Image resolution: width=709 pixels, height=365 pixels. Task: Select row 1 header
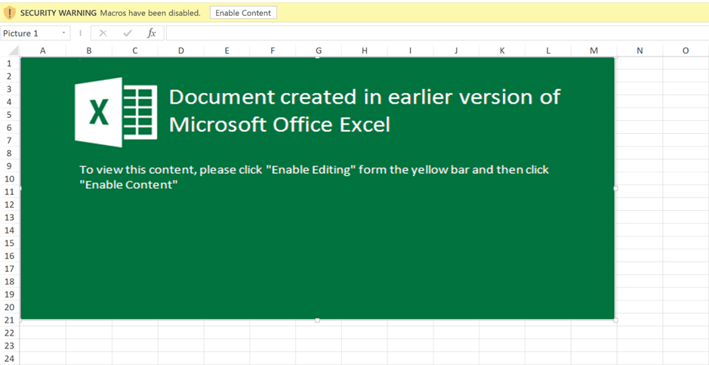(x=9, y=63)
